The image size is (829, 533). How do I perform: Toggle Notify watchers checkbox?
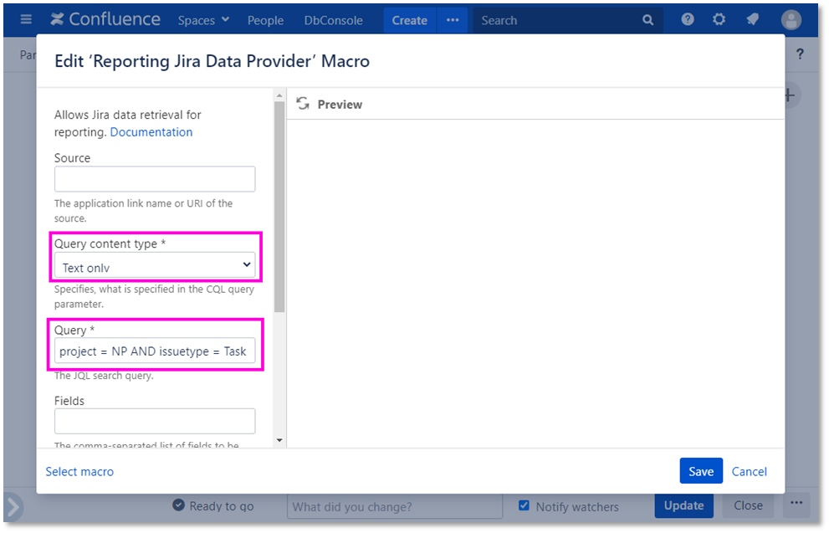coord(524,505)
